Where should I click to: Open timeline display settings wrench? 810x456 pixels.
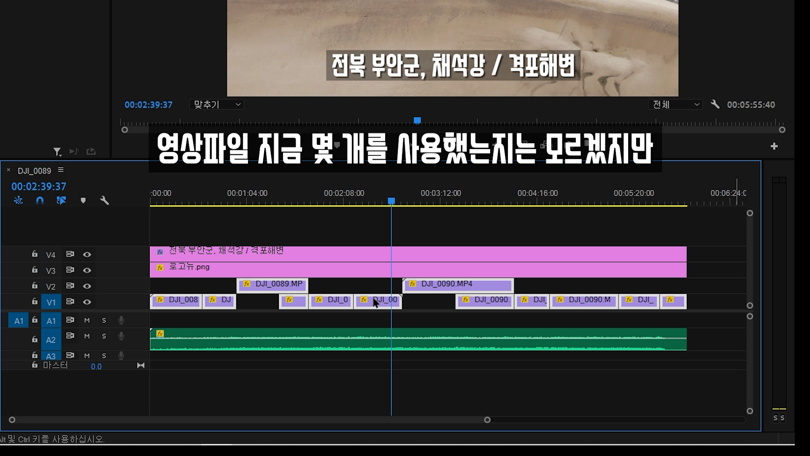[x=104, y=201]
